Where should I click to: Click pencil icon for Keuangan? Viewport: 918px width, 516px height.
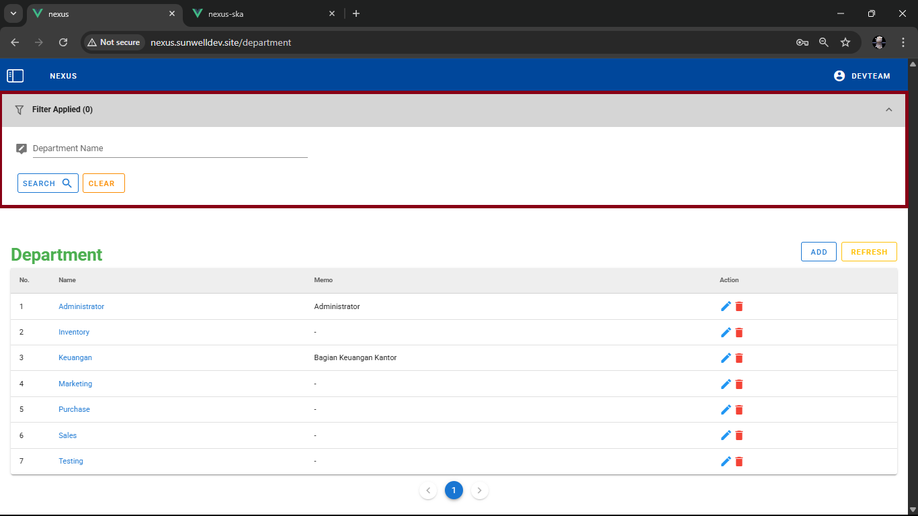726,358
